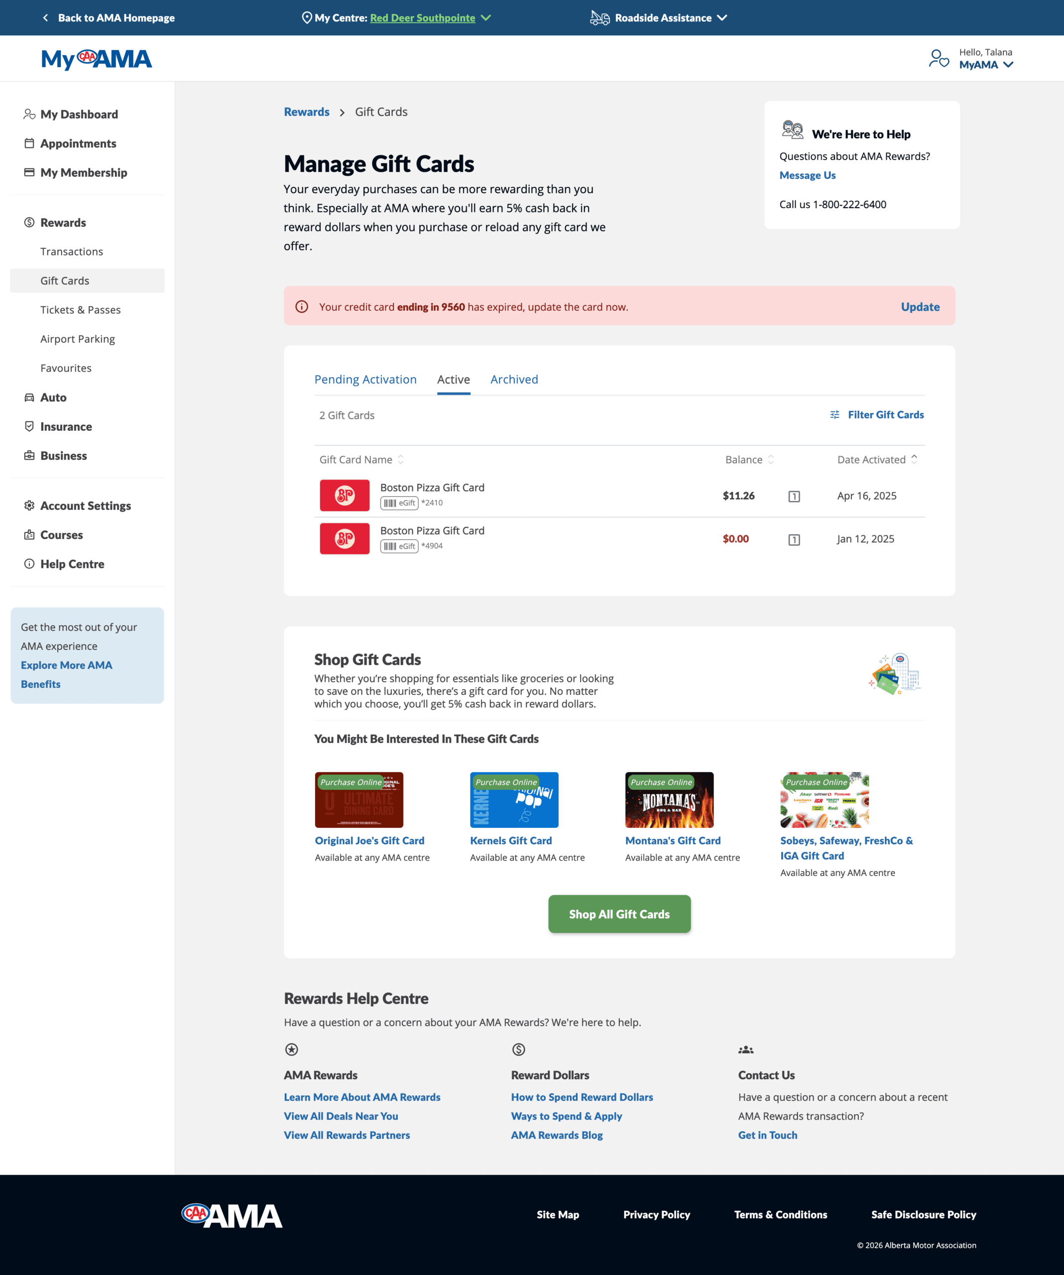Click Site Map in the footer

tap(557, 1214)
